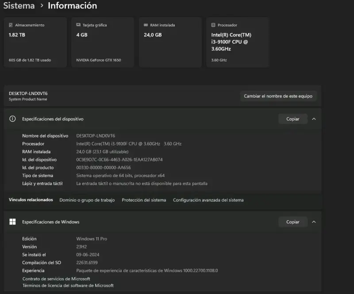Image resolution: width=354 pixels, height=294 pixels.
Task: Click Información page title
Action: coord(72,6)
